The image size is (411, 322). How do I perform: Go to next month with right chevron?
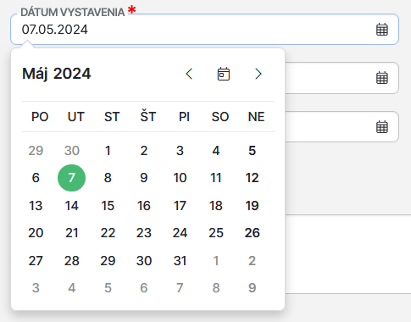pos(258,74)
